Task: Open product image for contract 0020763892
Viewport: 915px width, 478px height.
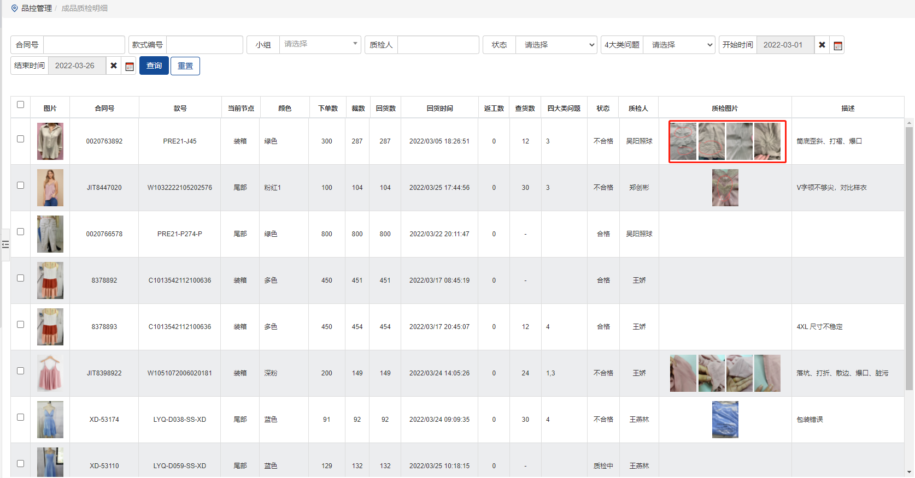Action: [x=50, y=141]
